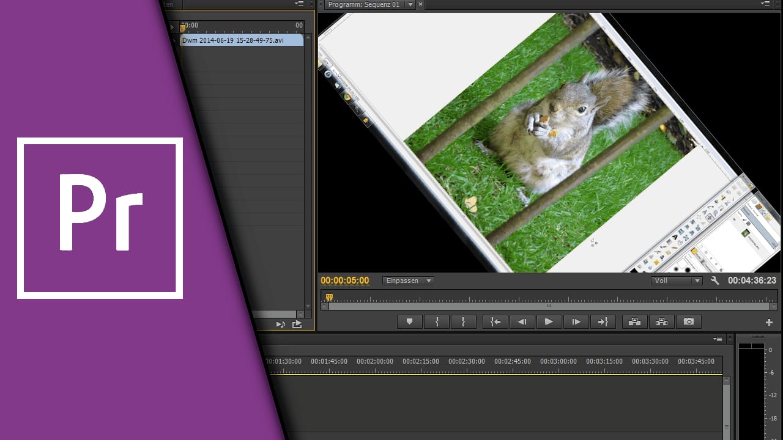
Task: Click the Premiere Pro Pr logo
Action: (100, 218)
